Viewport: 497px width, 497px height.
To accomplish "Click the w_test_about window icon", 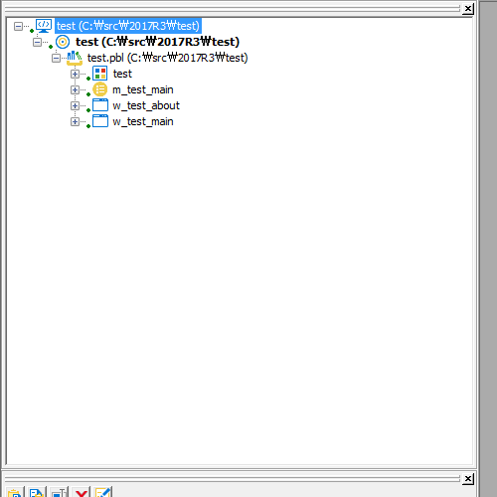I will pyautogui.click(x=100, y=105).
